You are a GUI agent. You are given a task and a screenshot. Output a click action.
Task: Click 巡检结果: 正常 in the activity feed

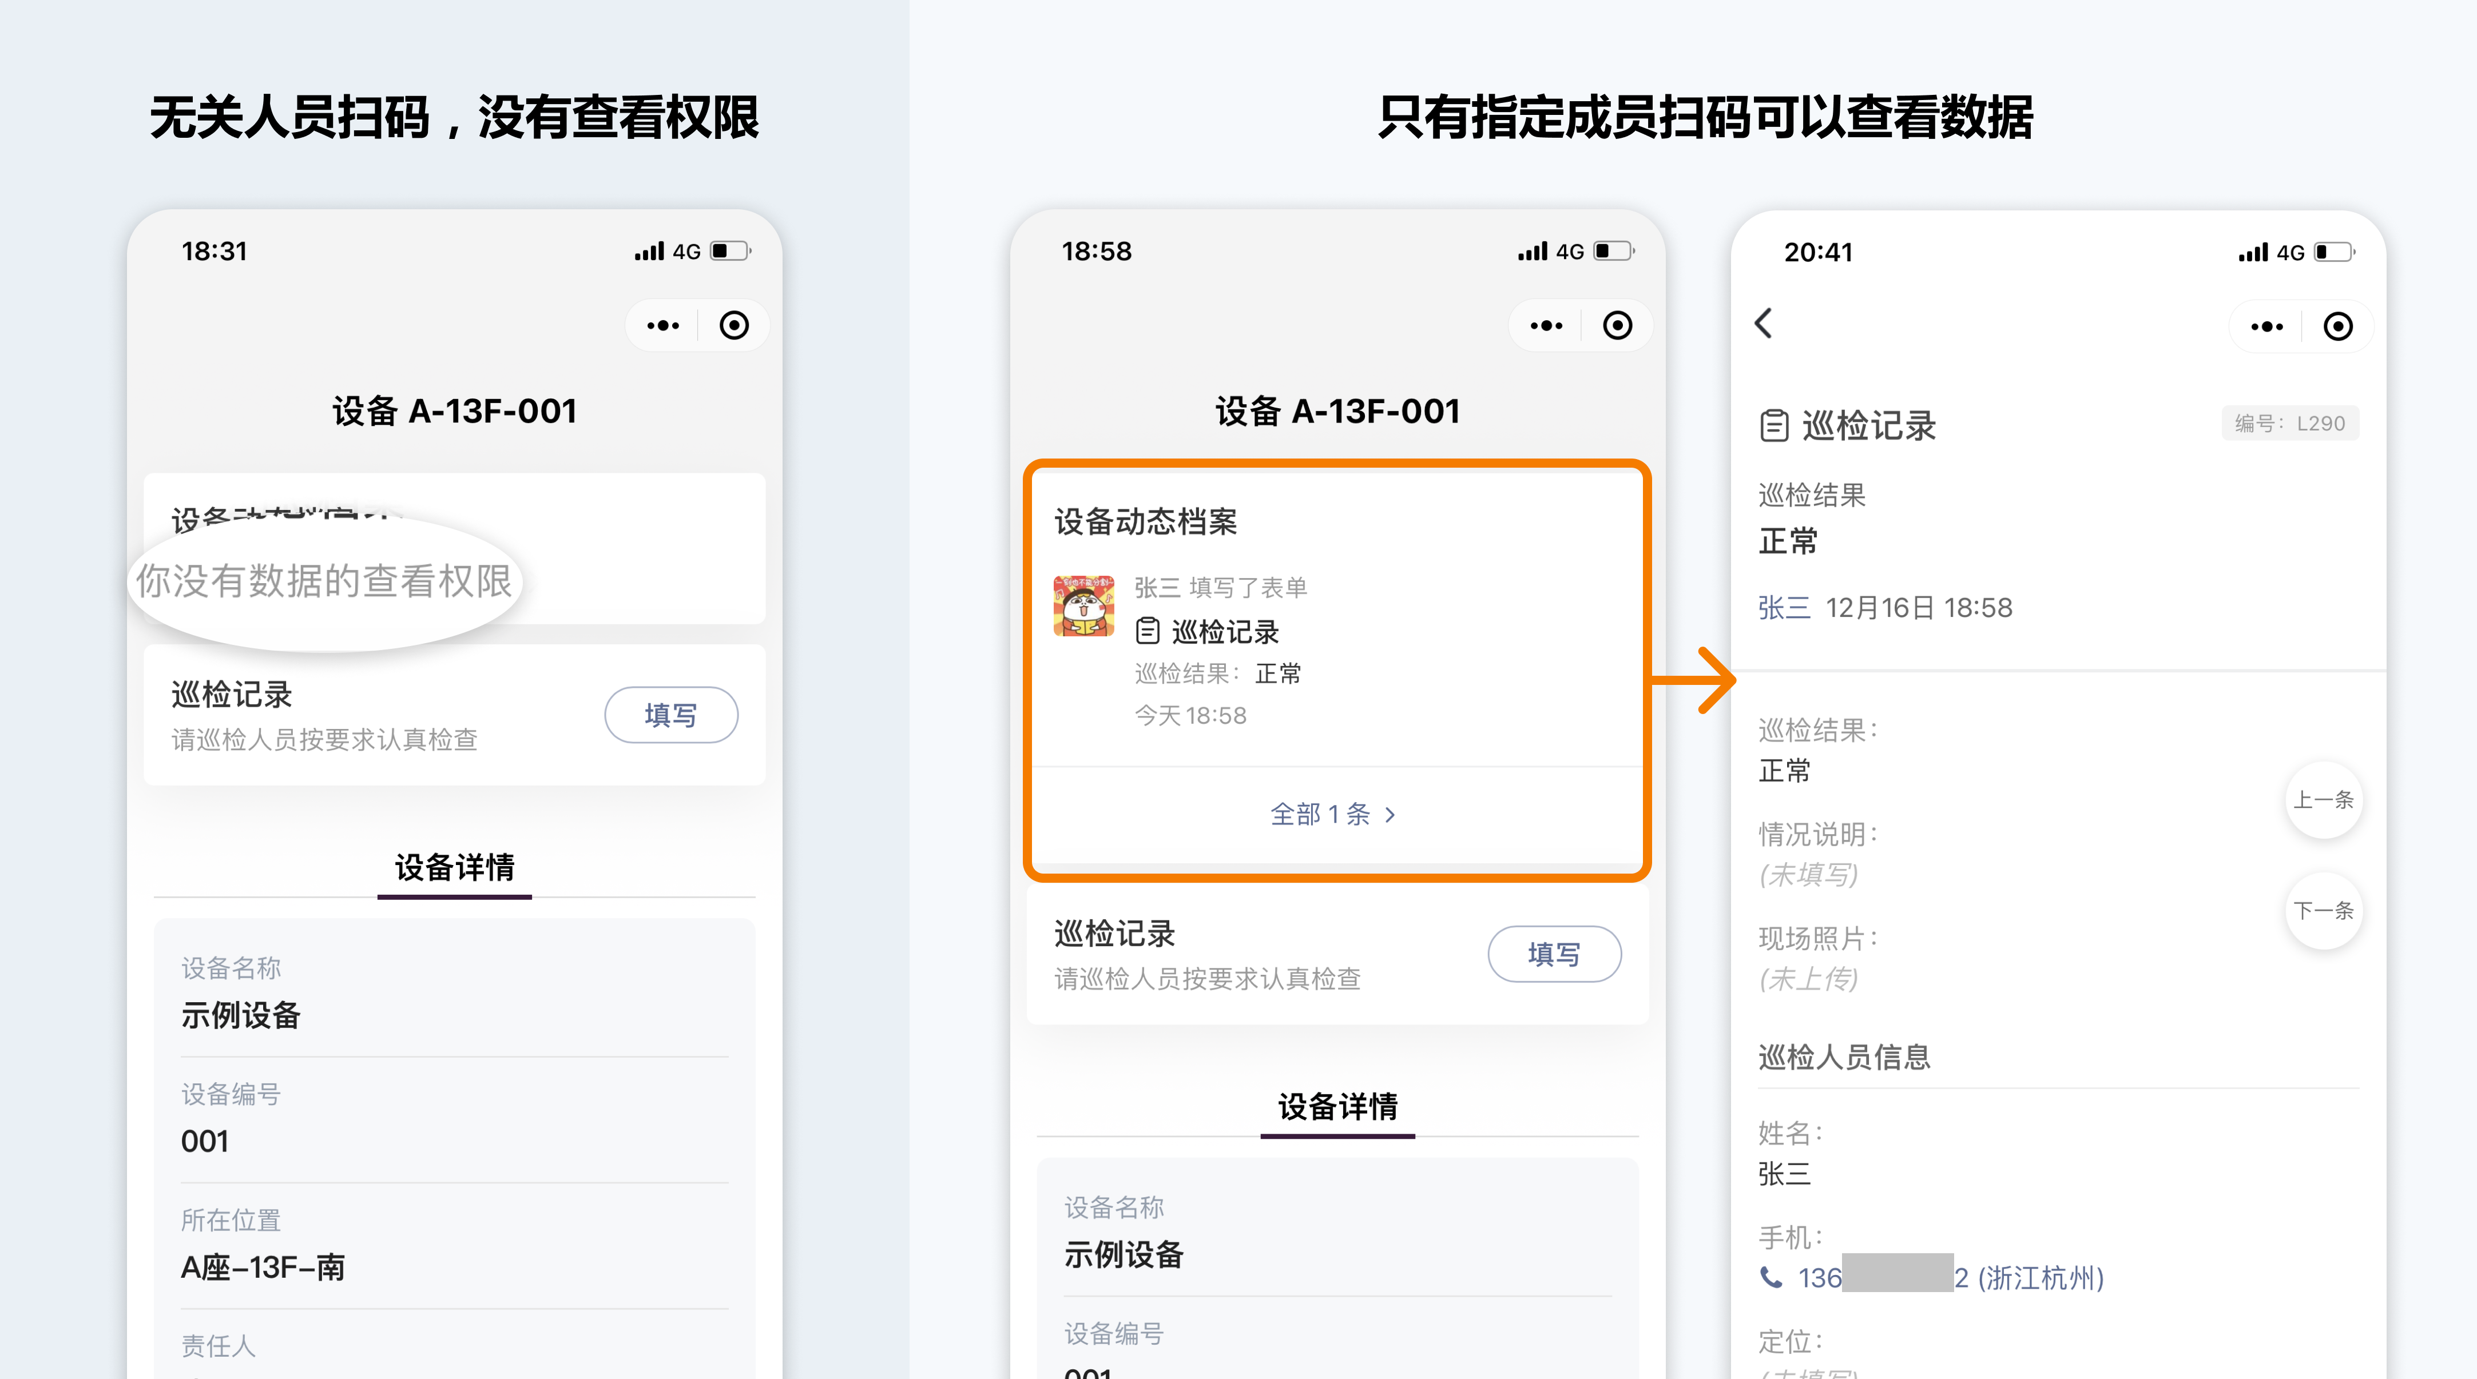tap(1218, 673)
